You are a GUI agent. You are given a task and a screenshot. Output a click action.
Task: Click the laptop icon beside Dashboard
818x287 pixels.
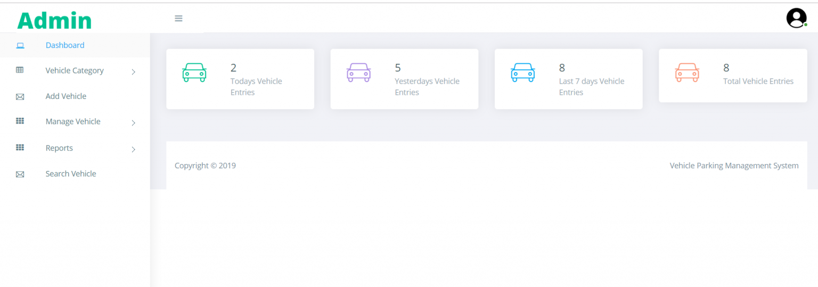coord(20,46)
